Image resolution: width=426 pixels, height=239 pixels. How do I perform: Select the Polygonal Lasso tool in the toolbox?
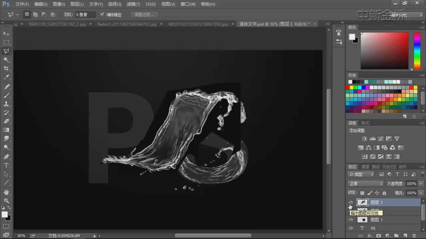point(6,51)
